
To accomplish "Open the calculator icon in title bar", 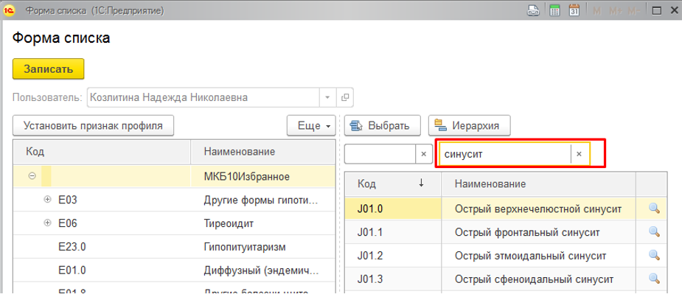I will point(554,10).
